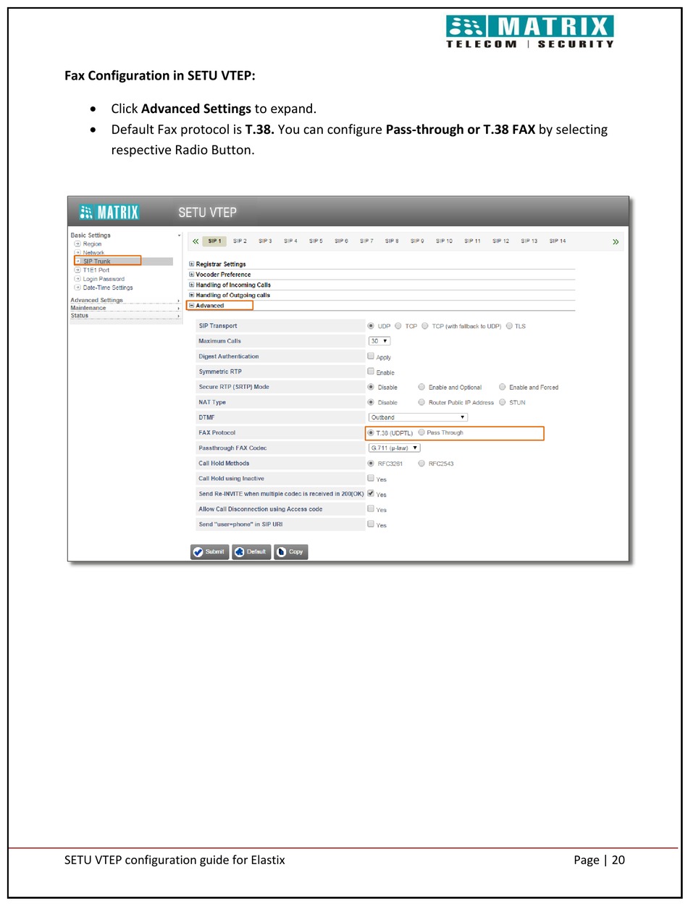Select Enable and Optional SRTP mode
Screen dimensions: 688x904
click(421, 387)
